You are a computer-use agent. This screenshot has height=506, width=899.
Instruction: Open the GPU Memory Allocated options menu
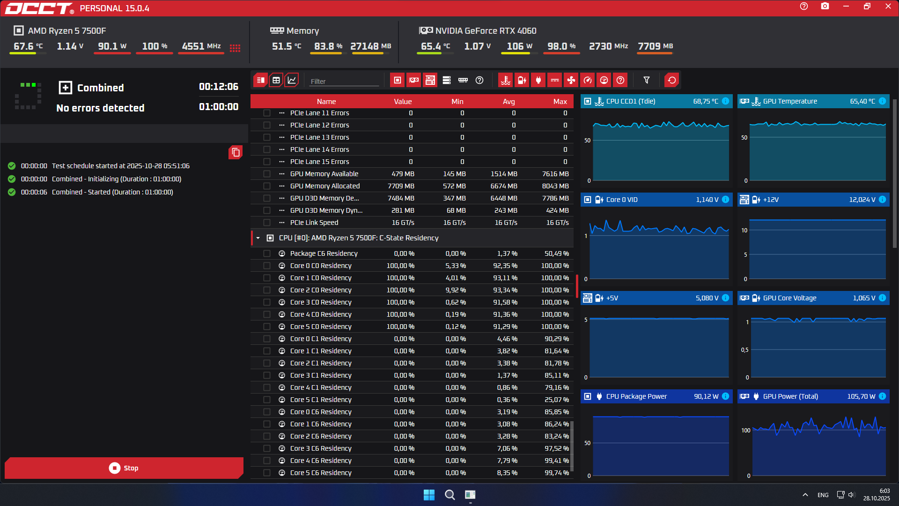click(x=282, y=186)
